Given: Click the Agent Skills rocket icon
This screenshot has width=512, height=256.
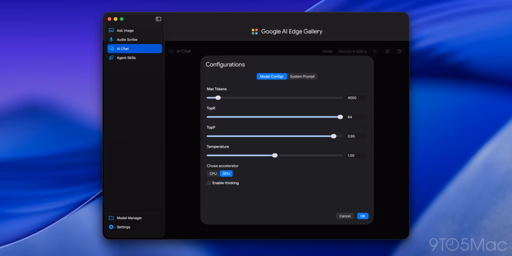Looking at the screenshot, I should point(111,58).
